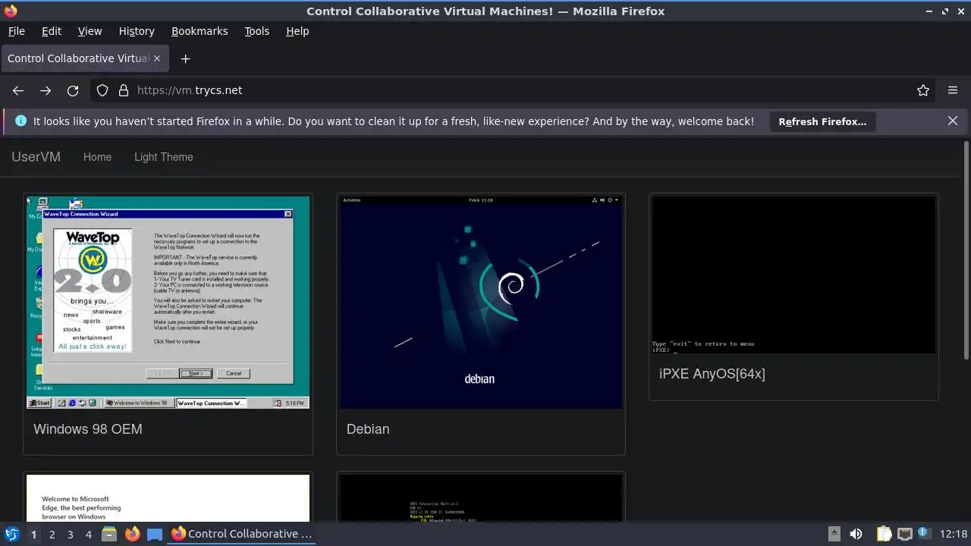Open the View menu
This screenshot has width=971, height=546.
coord(90,31)
